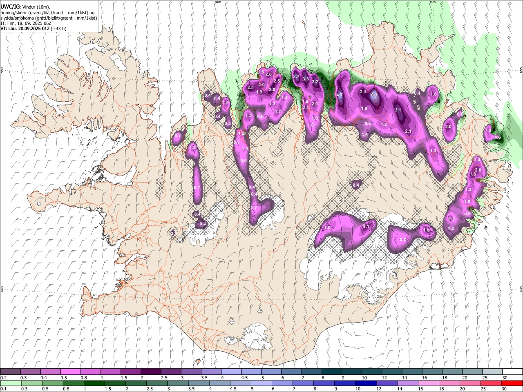Click the pale lavender upper legend swatch between 4 and 4.5

tap(231, 372)
